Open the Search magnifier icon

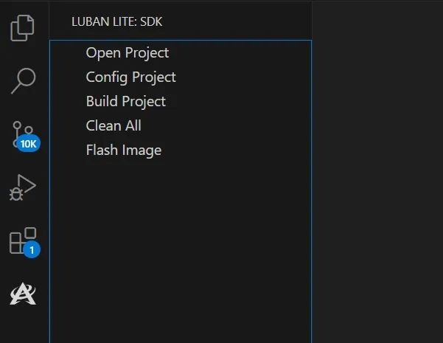(x=23, y=80)
